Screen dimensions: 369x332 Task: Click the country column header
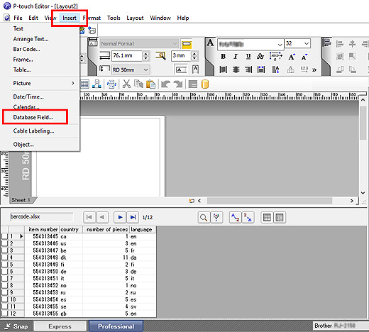(71, 229)
